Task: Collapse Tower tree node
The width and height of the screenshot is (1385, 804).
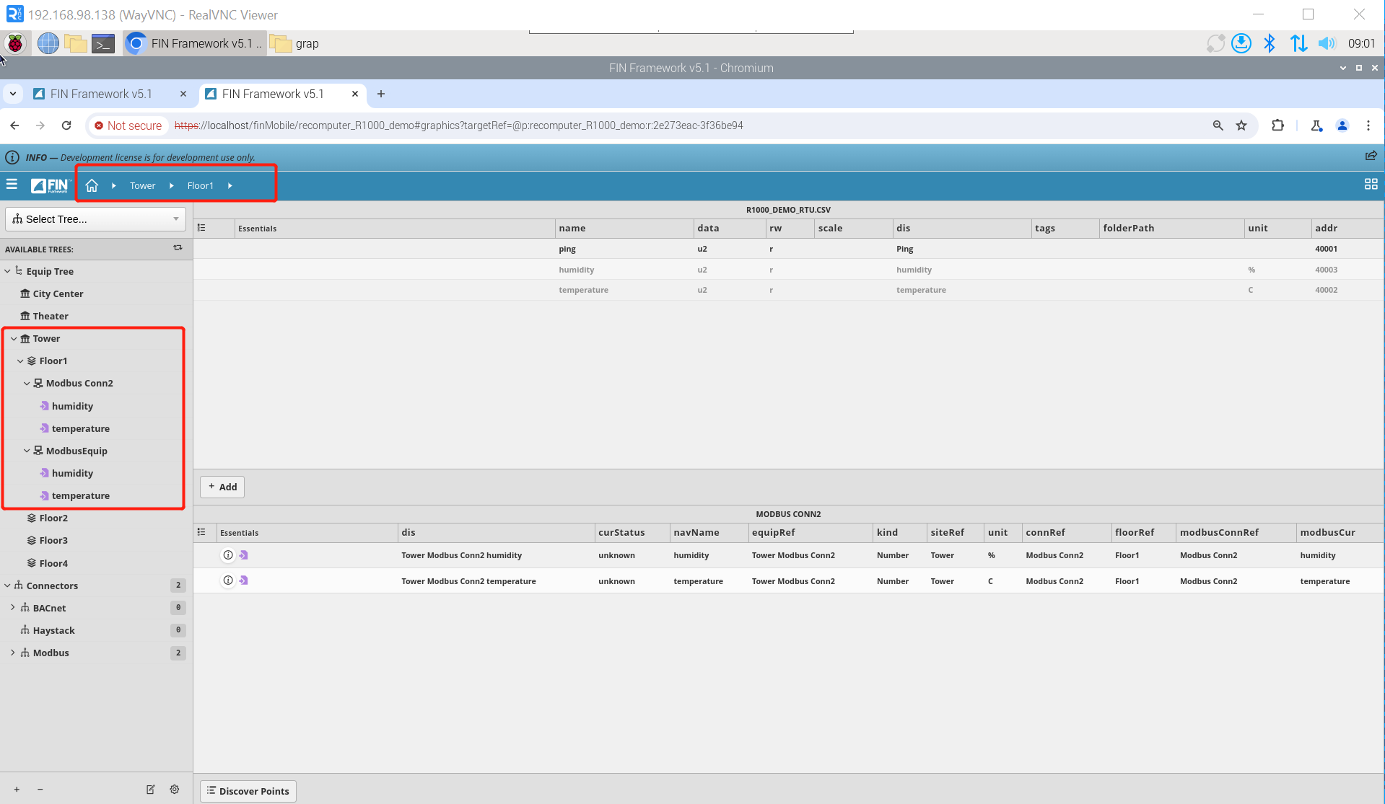Action: (x=14, y=338)
